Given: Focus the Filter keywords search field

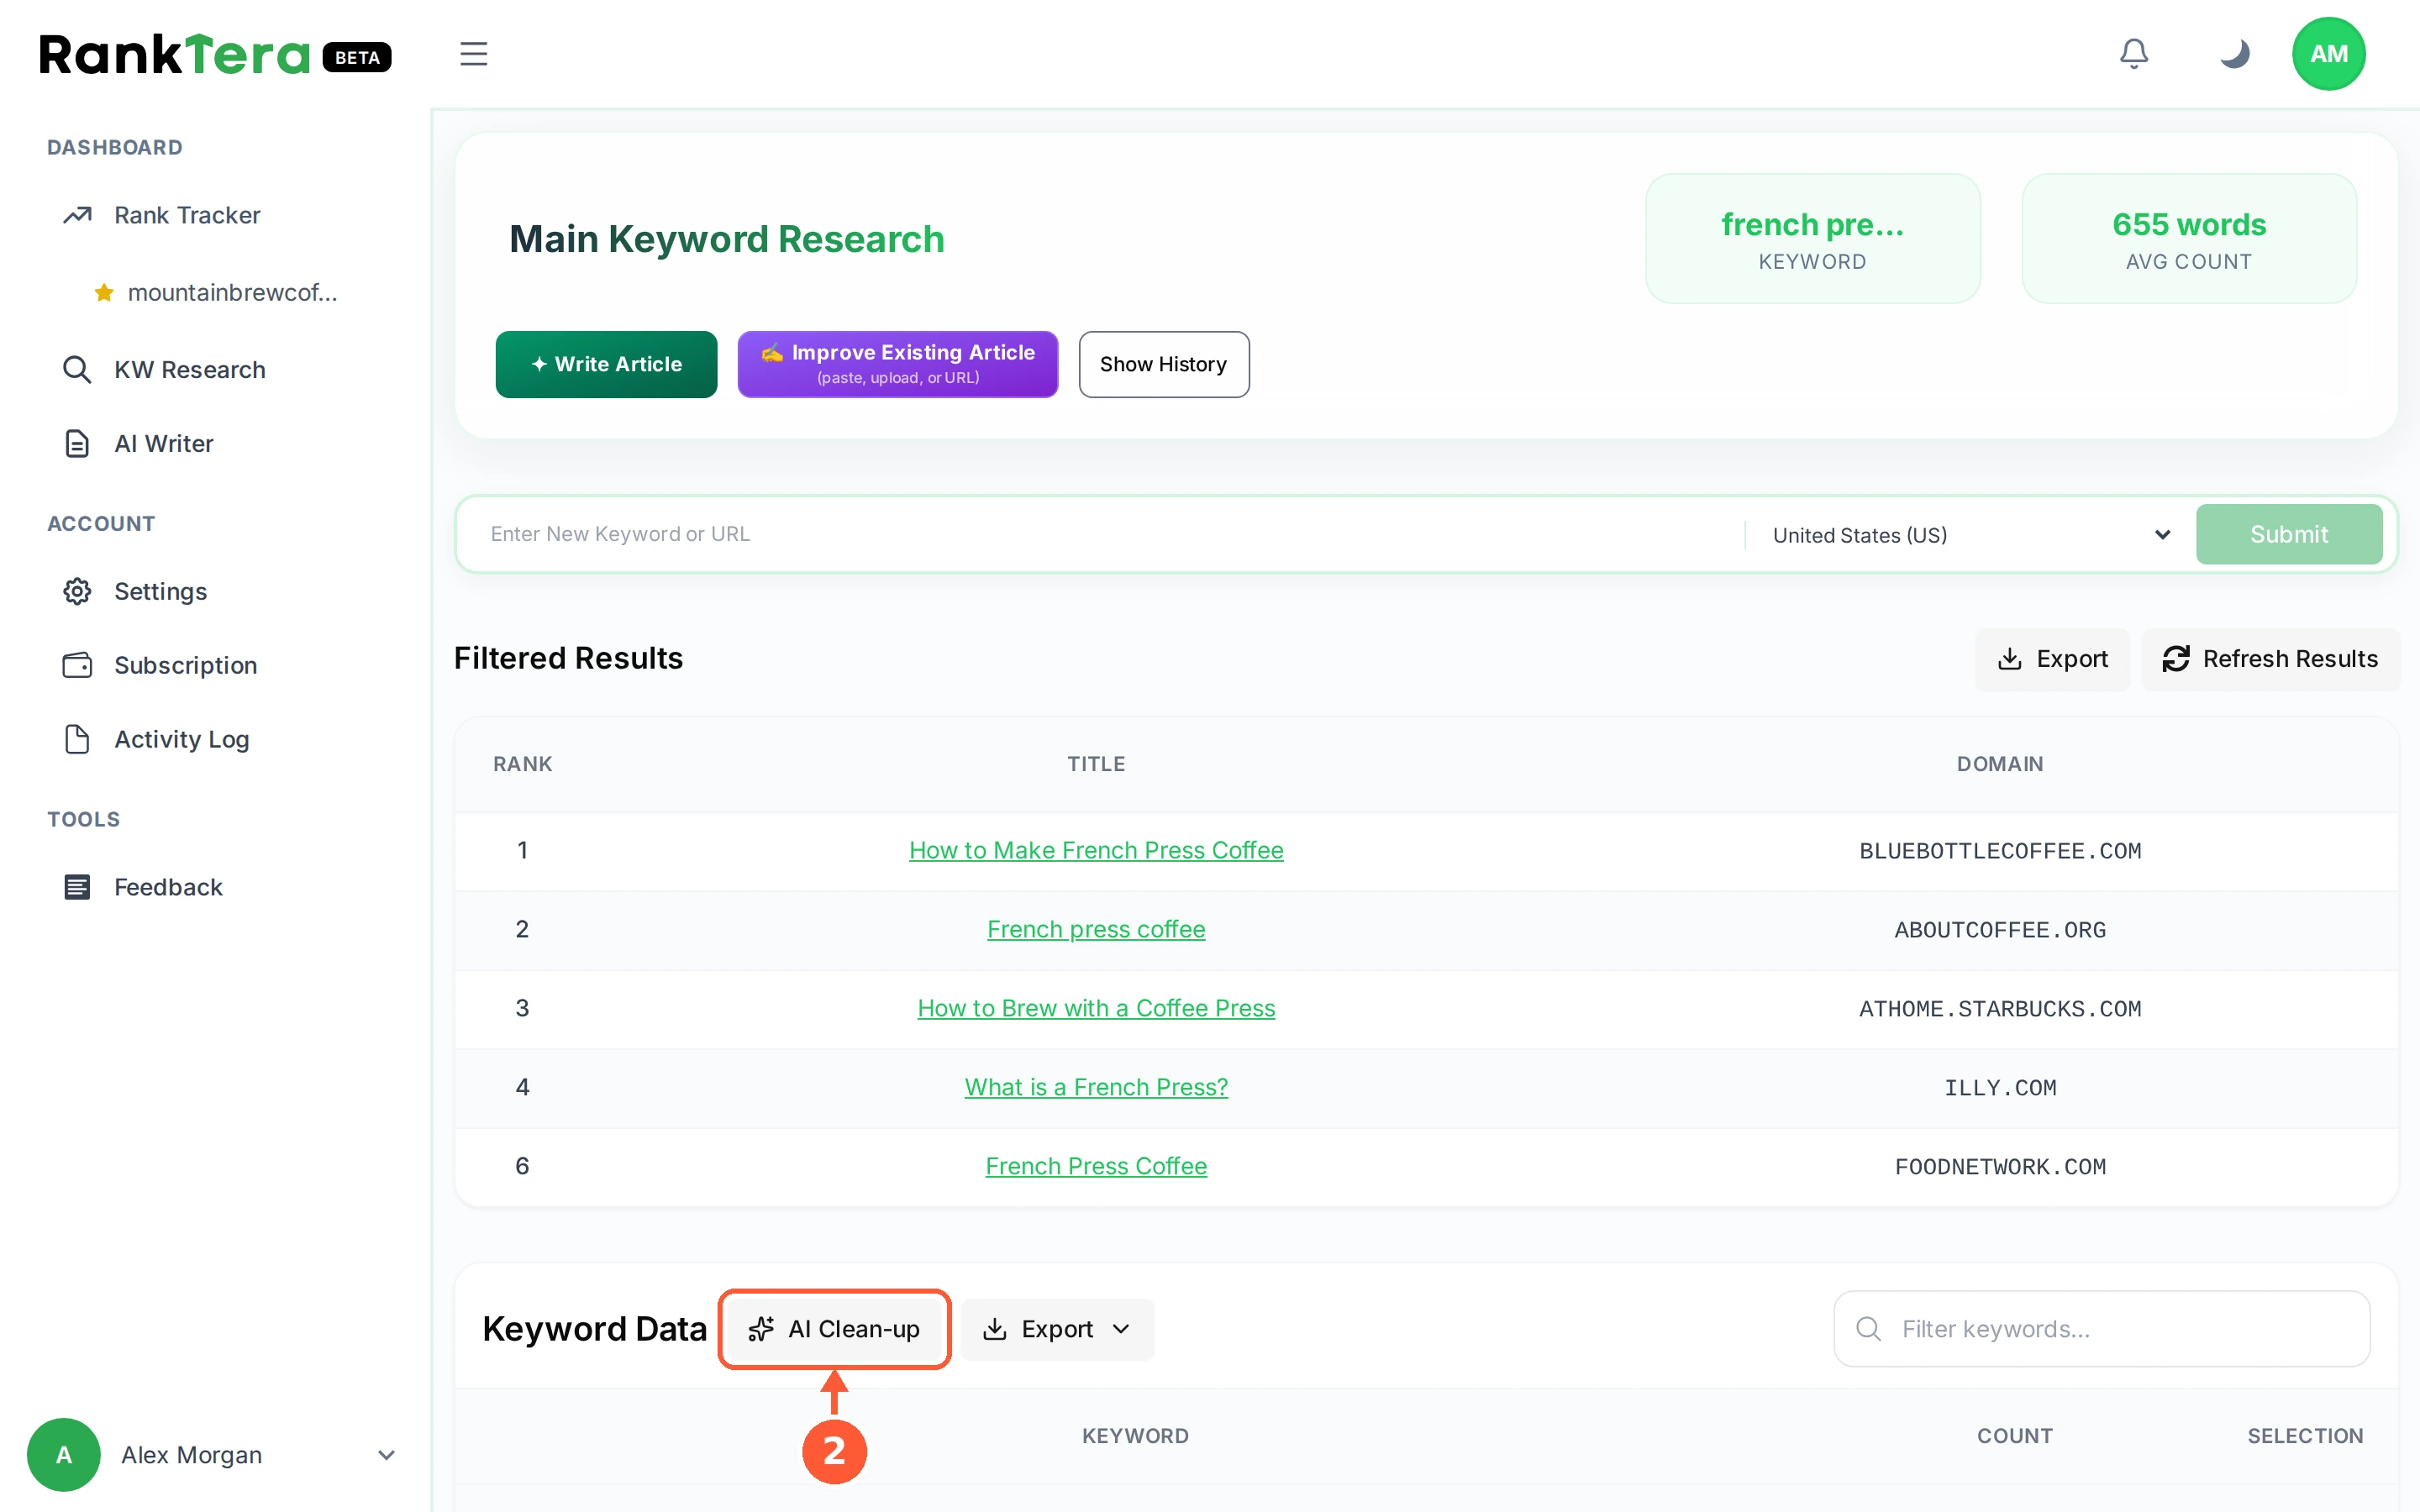Looking at the screenshot, I should coord(2101,1329).
